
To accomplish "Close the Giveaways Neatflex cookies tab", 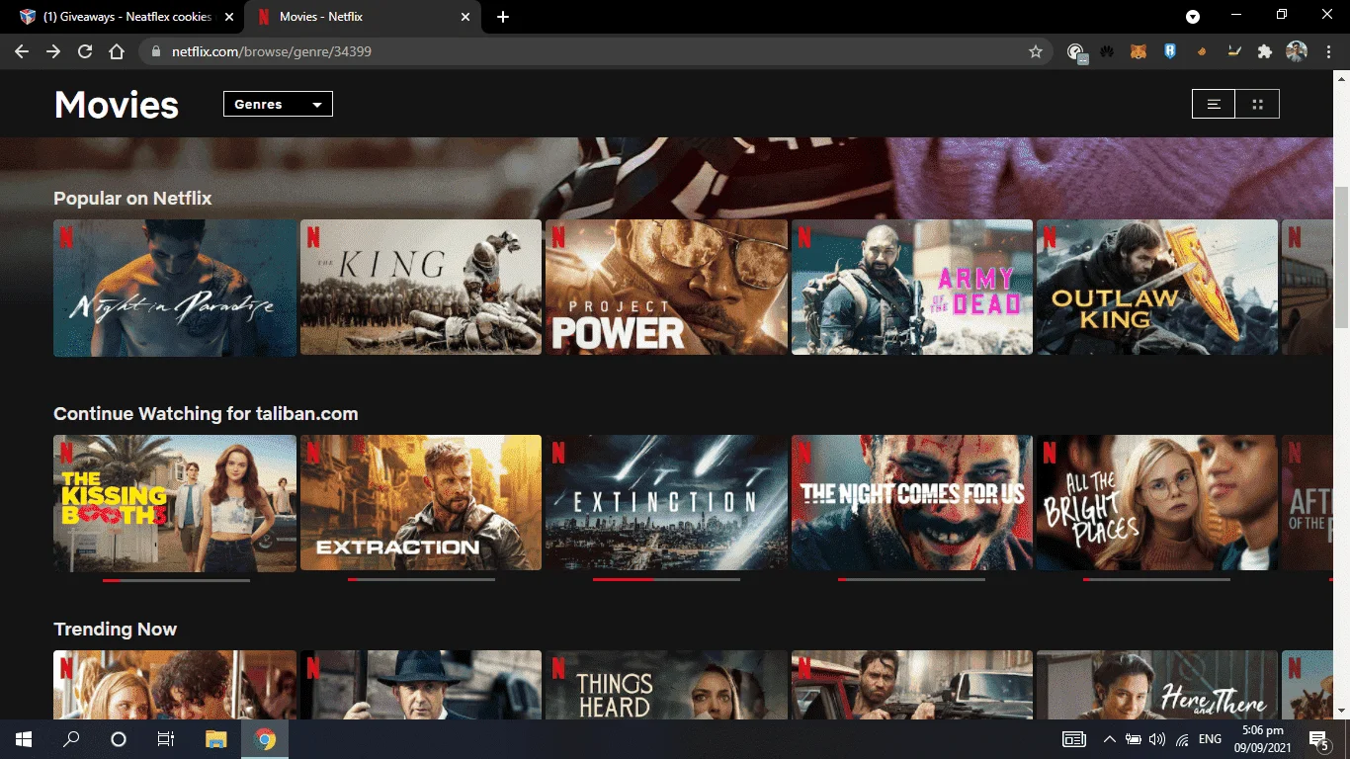I will point(228,17).
